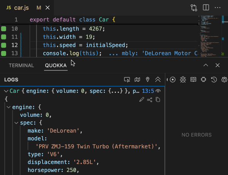Toggle the eye icon on the Car log entry

pos(158,91)
